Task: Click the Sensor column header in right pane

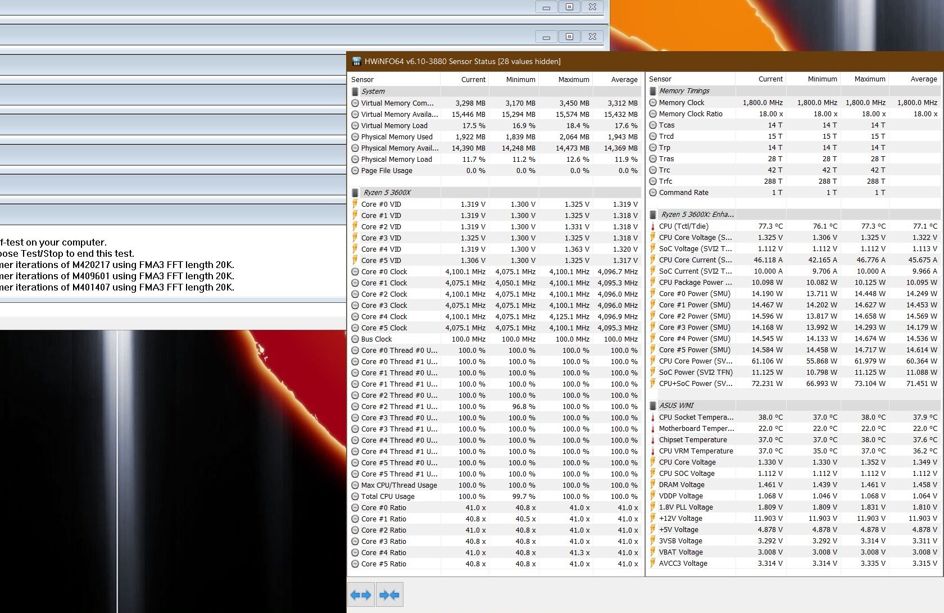Action: 690,79
